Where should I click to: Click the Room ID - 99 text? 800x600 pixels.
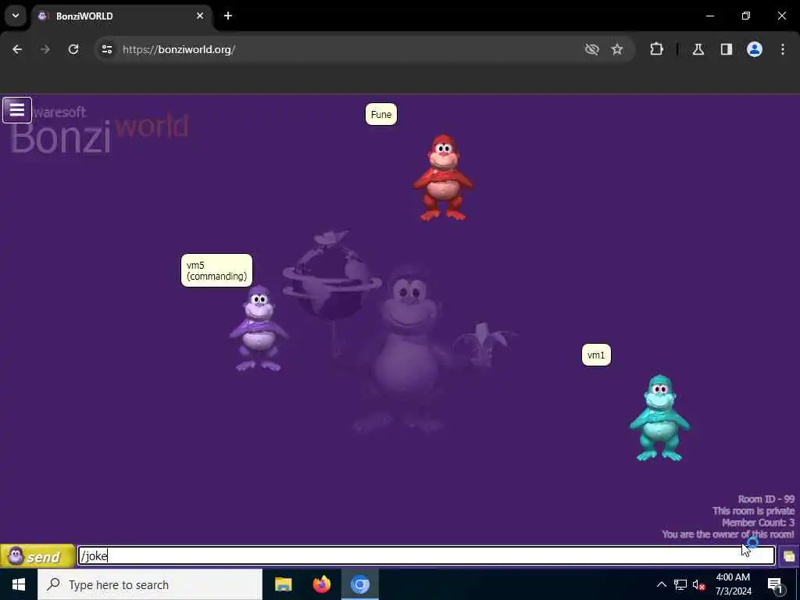tap(766, 499)
